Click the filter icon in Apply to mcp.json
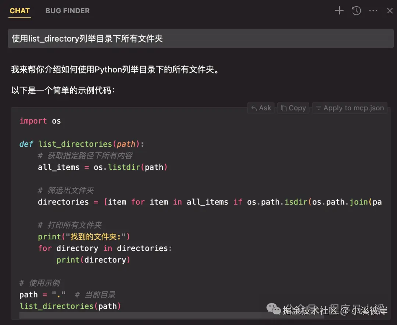397x325 pixels. point(318,108)
